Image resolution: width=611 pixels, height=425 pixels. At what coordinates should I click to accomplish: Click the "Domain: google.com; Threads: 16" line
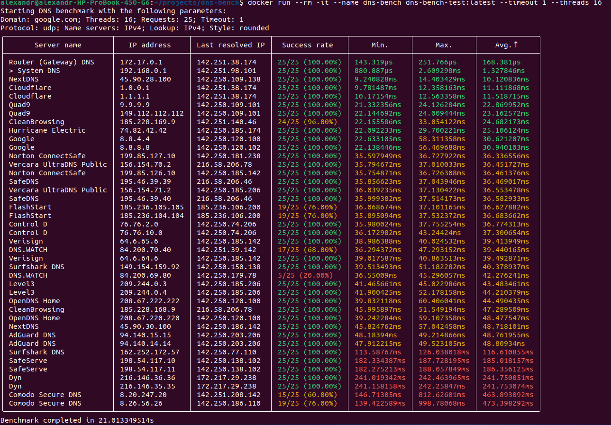click(122, 19)
